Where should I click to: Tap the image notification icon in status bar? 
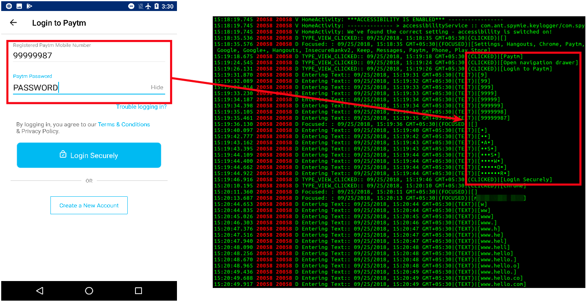click(19, 6)
